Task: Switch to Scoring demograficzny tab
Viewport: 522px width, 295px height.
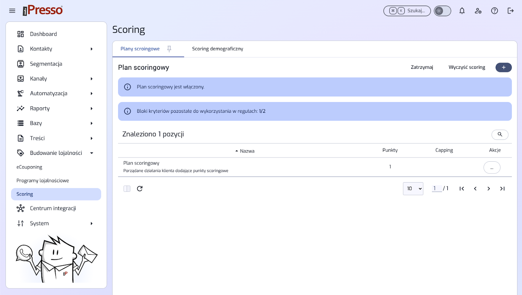Action: [218, 49]
